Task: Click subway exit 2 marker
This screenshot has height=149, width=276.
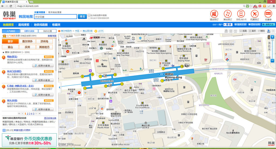Action: coord(122,84)
